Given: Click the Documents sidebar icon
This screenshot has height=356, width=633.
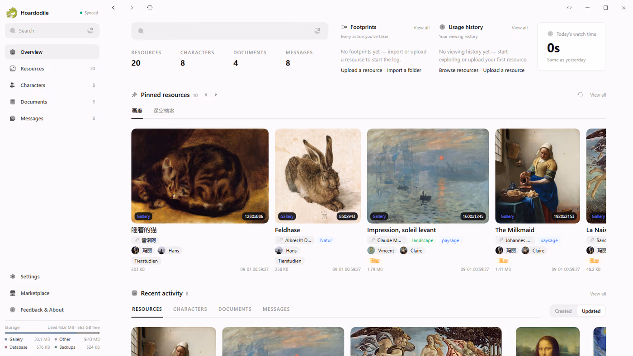Looking at the screenshot, I should pos(13,102).
